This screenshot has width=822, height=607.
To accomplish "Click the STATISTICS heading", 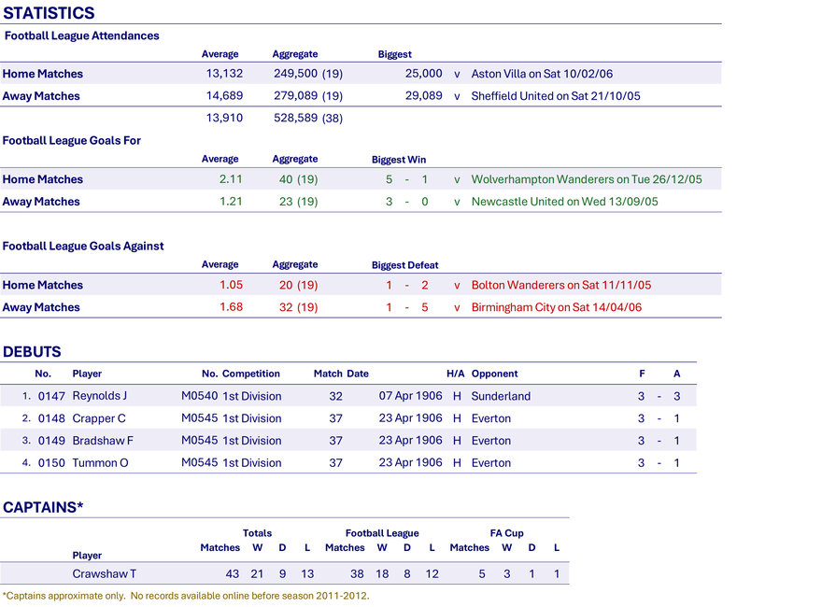I will click(x=49, y=12).
